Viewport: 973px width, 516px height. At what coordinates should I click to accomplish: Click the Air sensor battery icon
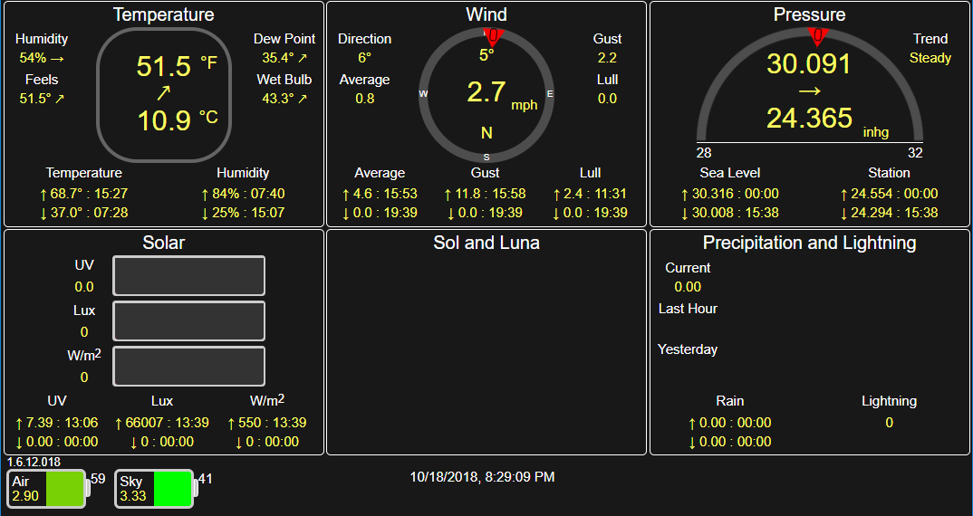(48, 489)
